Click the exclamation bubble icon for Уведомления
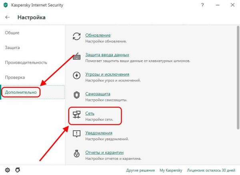240x175 pixels. pyautogui.click(x=76, y=134)
